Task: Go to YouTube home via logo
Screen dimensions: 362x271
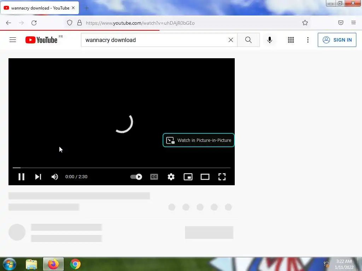Action: tap(41, 40)
